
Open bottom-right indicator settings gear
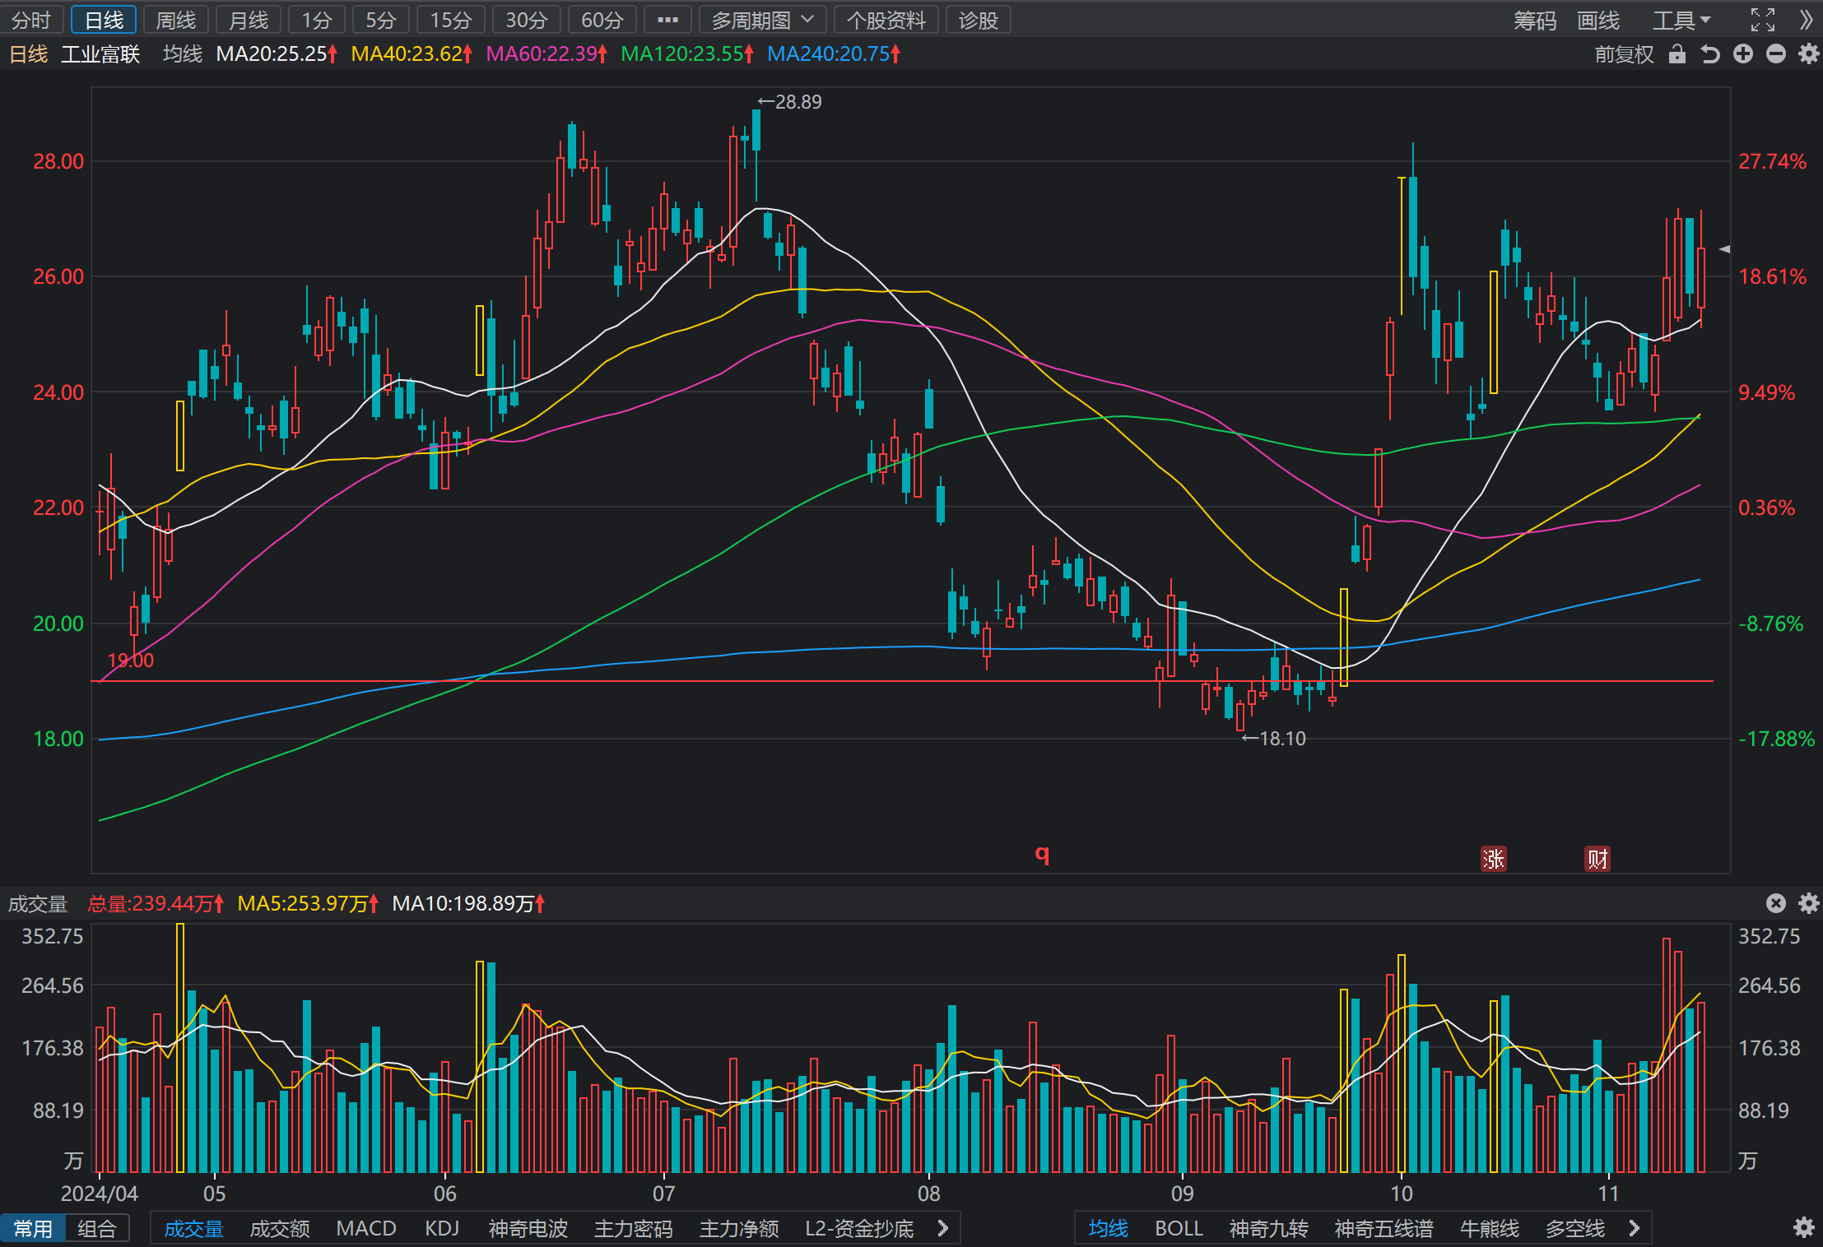[1804, 1228]
